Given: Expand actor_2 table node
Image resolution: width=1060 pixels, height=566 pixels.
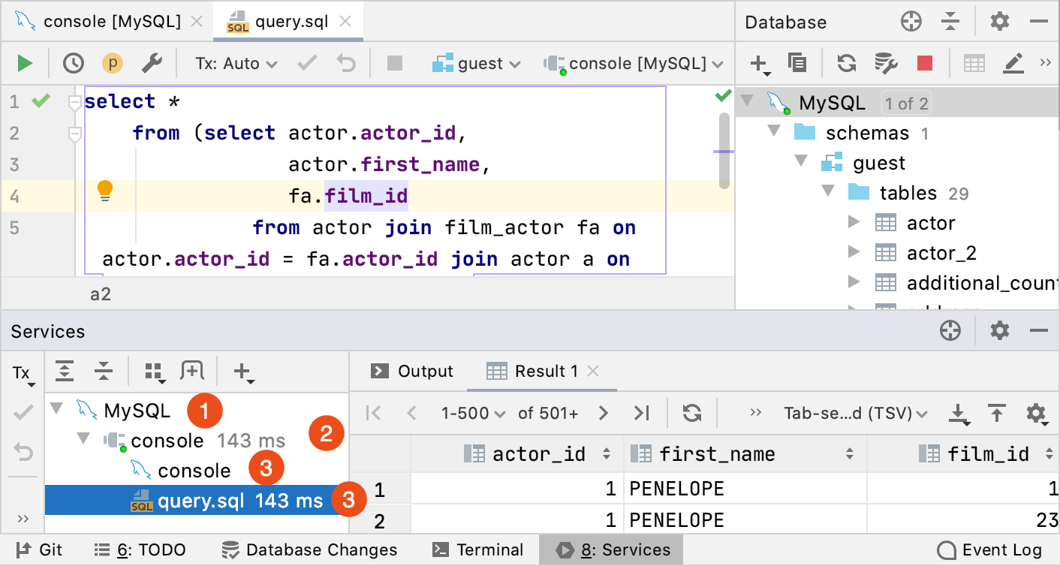Looking at the screenshot, I should tap(854, 252).
